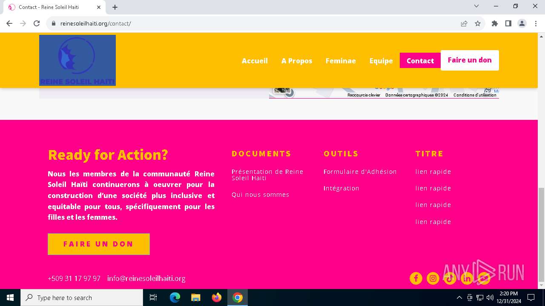Image resolution: width=545 pixels, height=306 pixels.
Task: Open the TikTok social icon in footer
Action: point(450,278)
